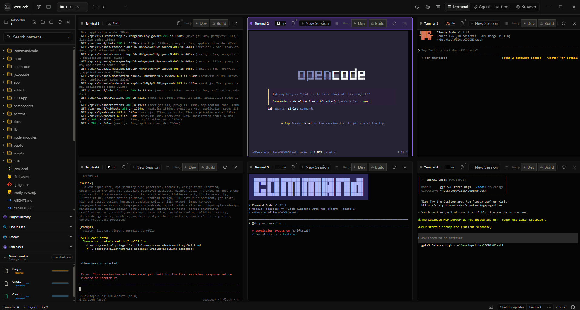Collapse the Source control section
580x310 pixels.
5,257
